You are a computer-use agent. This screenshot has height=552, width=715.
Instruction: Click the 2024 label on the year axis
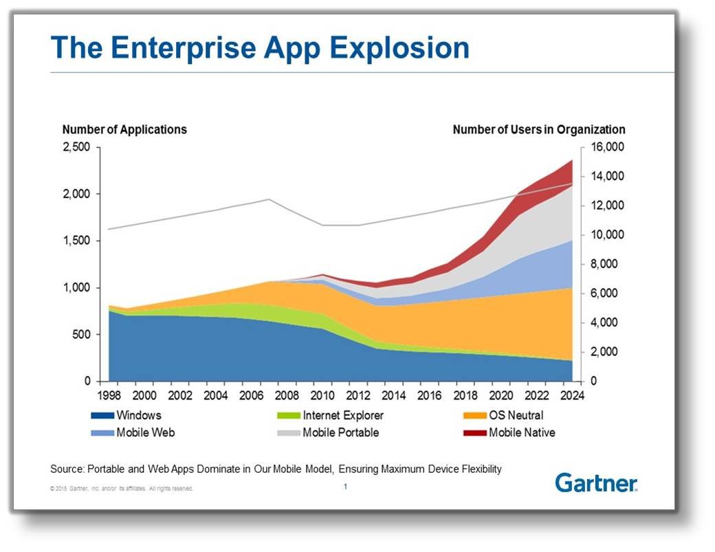(x=572, y=395)
